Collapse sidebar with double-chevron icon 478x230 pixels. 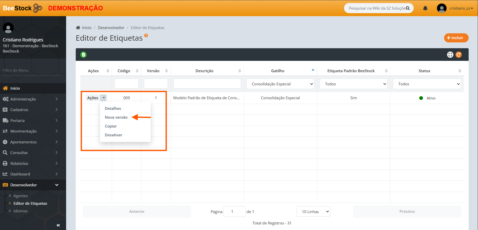(x=58, y=225)
